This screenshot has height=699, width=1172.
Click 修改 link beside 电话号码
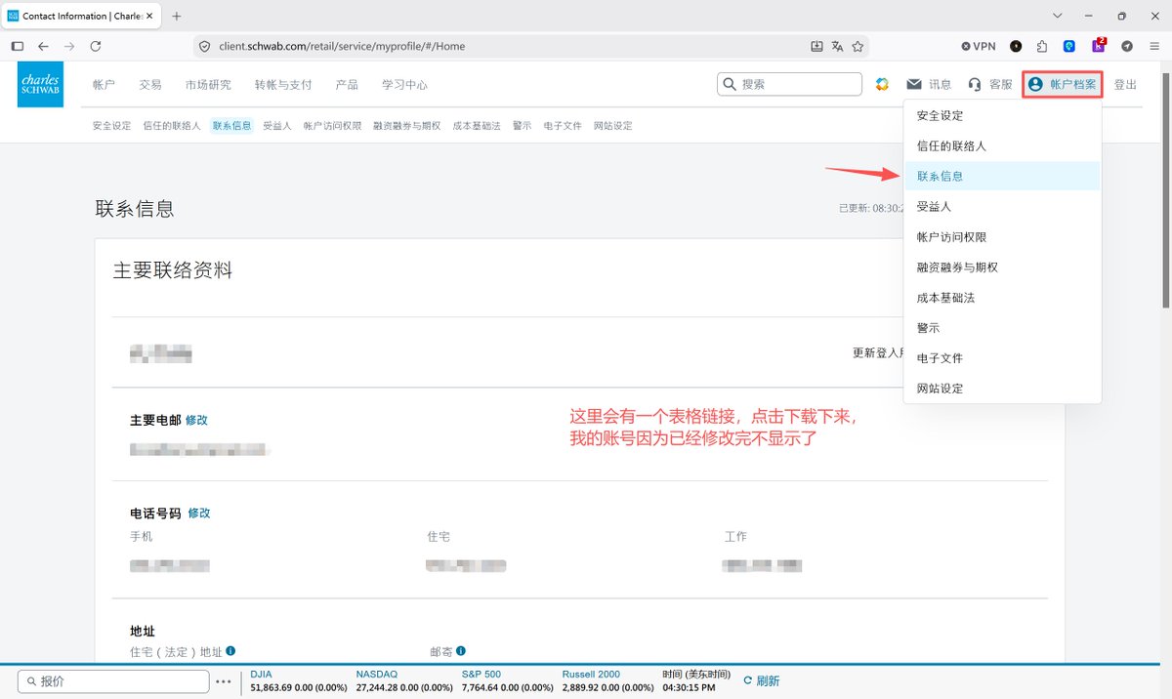199,513
